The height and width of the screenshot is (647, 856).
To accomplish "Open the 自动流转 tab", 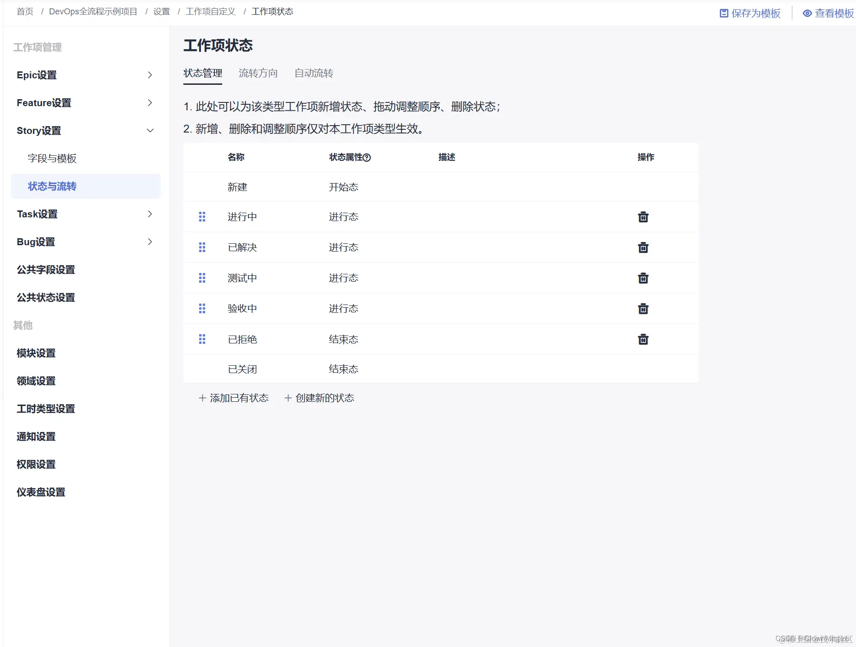I will point(313,73).
